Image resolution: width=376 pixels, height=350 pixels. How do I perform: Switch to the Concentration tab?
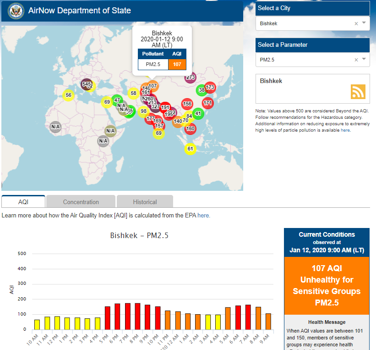coord(81,202)
